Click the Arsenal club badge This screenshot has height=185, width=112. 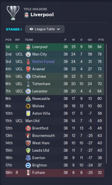coord(28,69)
